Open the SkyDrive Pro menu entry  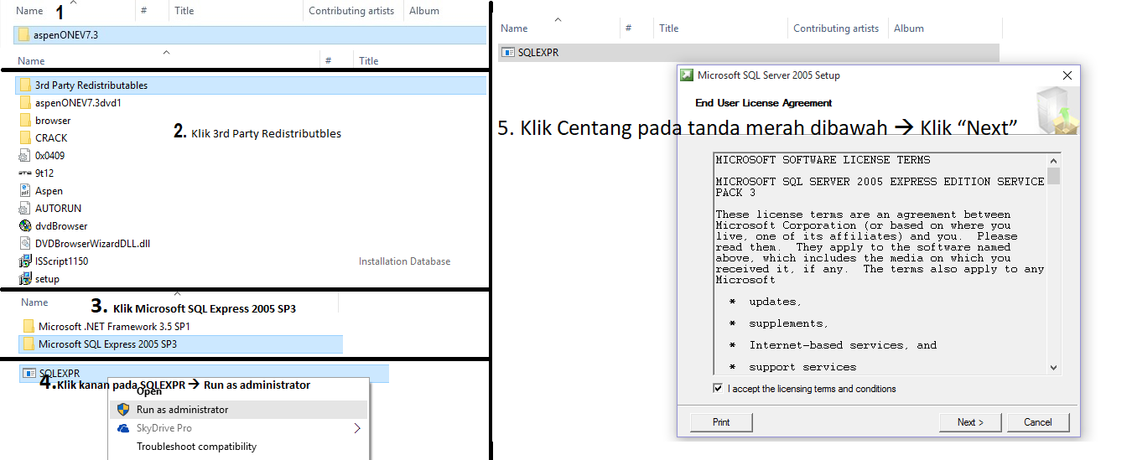238,428
